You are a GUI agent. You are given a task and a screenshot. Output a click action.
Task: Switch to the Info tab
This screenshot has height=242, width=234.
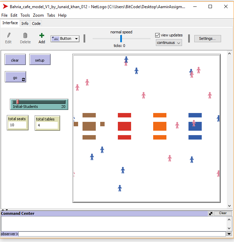click(25, 23)
